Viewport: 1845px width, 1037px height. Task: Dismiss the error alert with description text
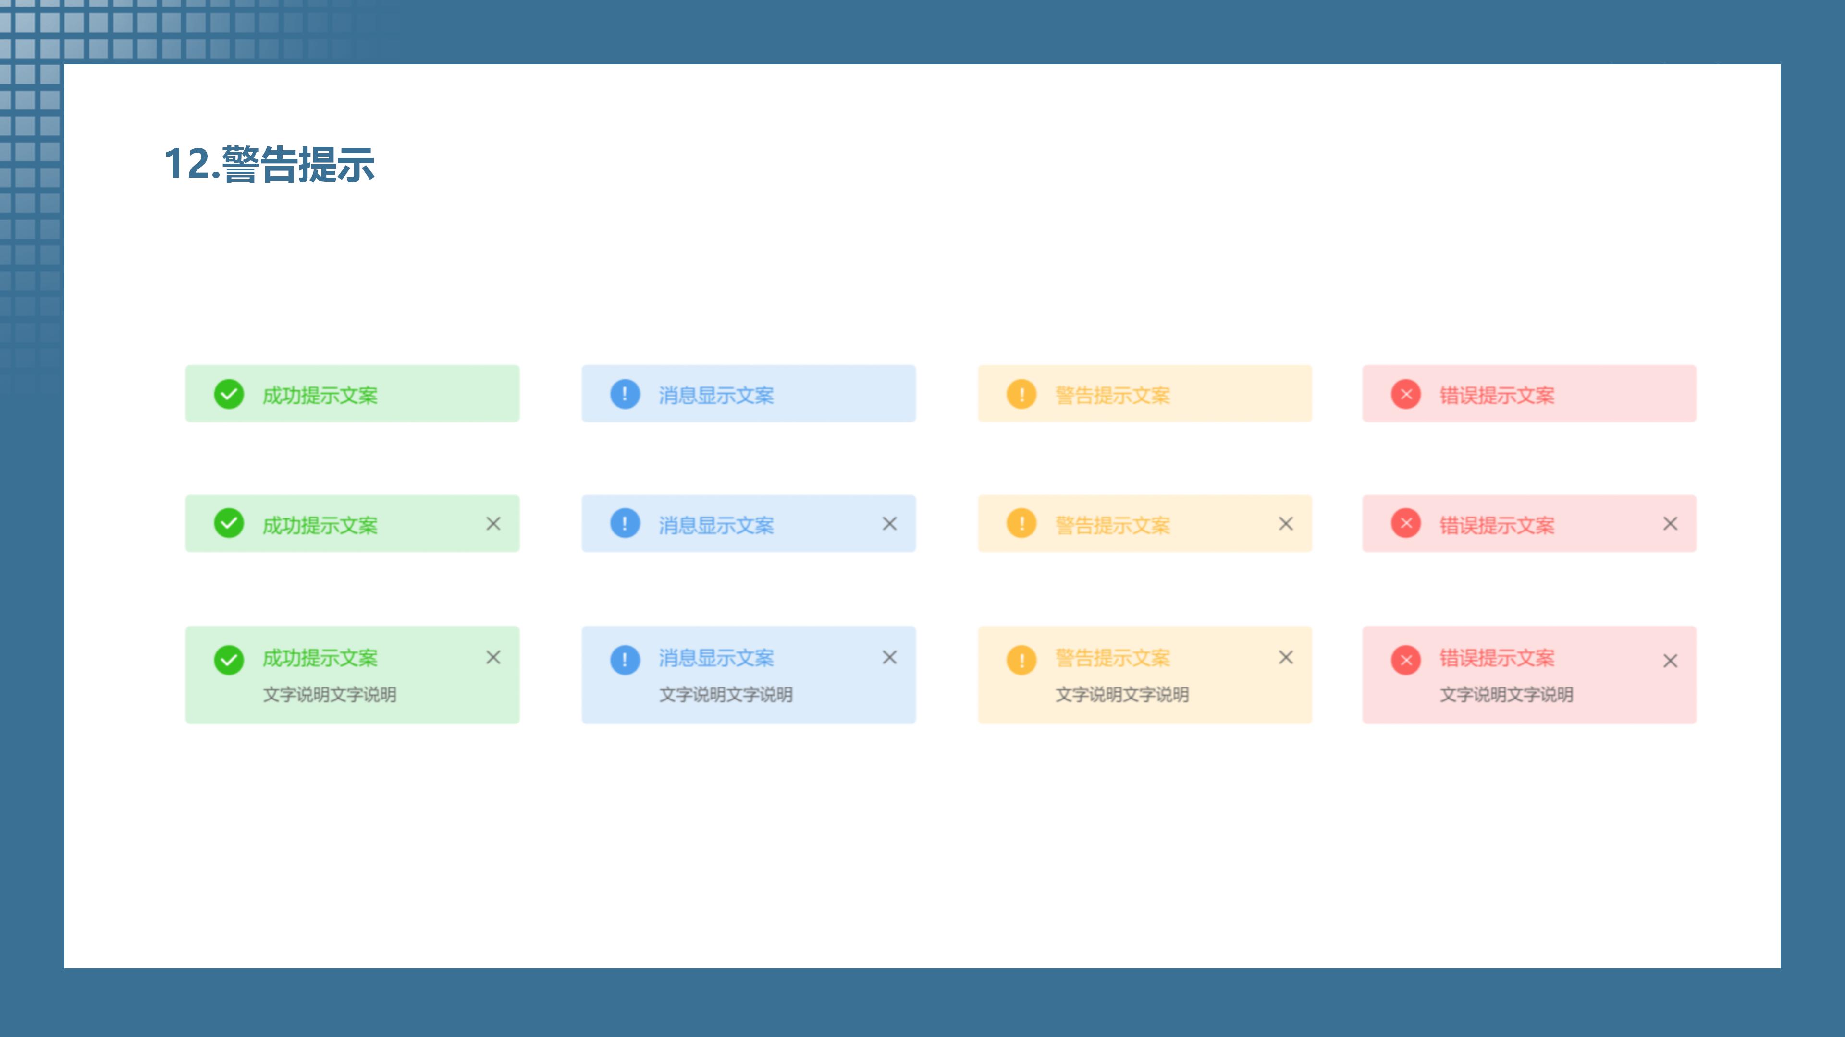pos(1670,661)
